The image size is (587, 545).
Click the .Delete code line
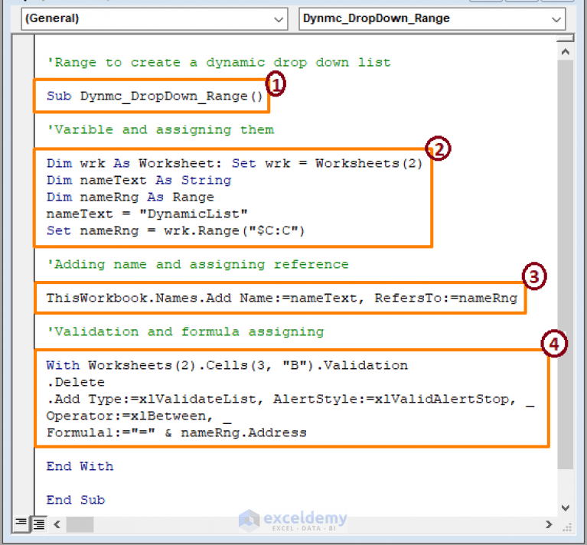click(x=76, y=382)
